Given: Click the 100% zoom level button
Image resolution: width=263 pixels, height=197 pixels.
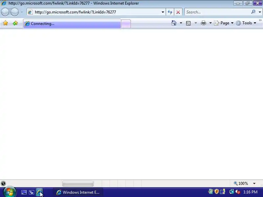Looking at the screenshot, I should (241, 184).
